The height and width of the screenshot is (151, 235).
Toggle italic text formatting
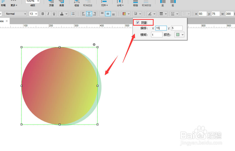coord(48,14)
